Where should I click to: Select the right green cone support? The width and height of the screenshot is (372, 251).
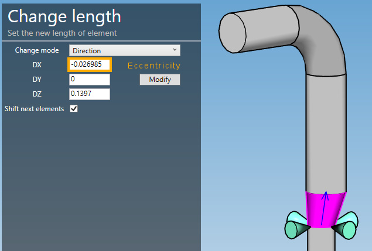pos(346,226)
